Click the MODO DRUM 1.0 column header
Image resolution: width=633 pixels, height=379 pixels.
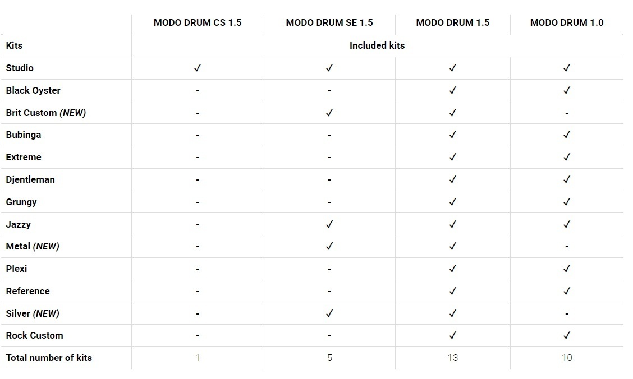567,23
